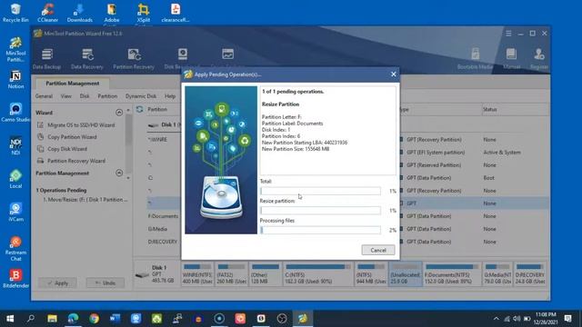Click the Apply button in the sidebar
Image resolution: width=582 pixels, height=327 pixels.
pos(57,282)
